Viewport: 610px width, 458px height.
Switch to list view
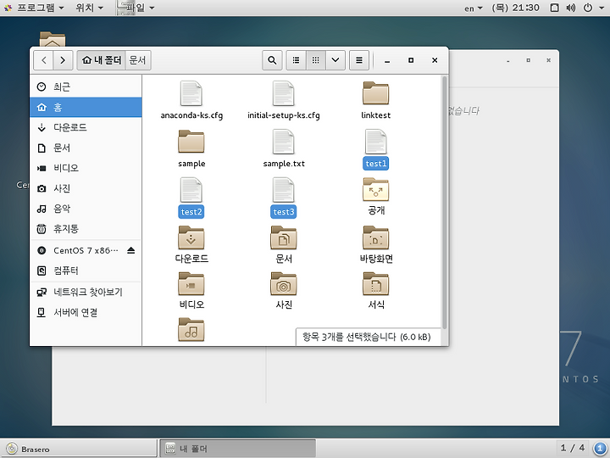point(297,60)
